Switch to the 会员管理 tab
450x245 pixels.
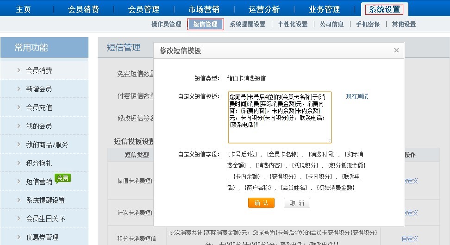pos(144,9)
